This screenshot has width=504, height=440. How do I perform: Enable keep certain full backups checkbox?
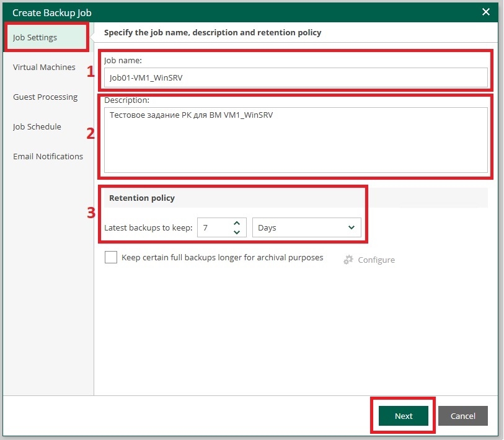pos(111,257)
